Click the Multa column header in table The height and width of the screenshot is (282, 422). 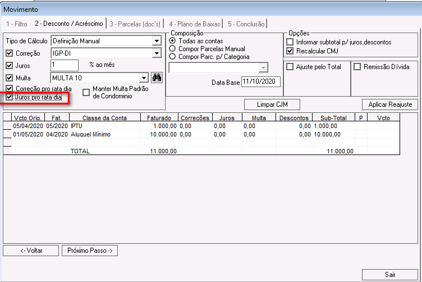point(259,118)
